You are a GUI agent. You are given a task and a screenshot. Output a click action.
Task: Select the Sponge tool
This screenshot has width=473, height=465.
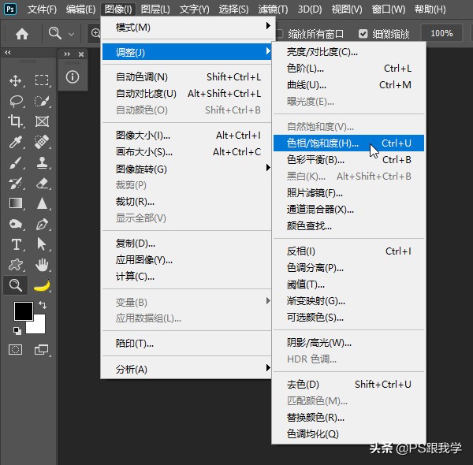(x=16, y=224)
